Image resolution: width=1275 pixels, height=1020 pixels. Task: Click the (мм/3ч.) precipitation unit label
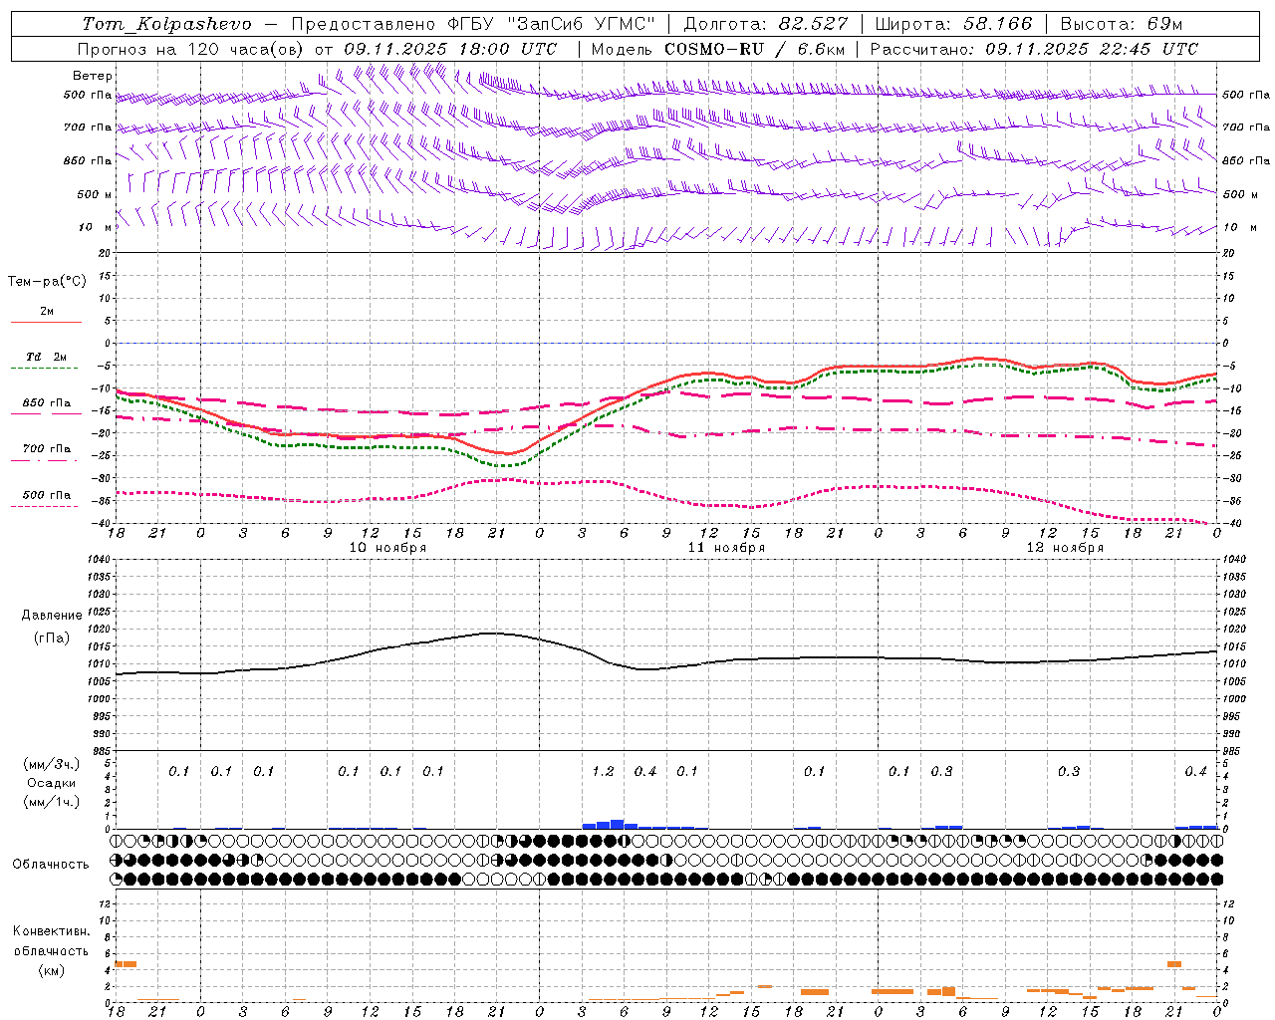pyautogui.click(x=52, y=764)
